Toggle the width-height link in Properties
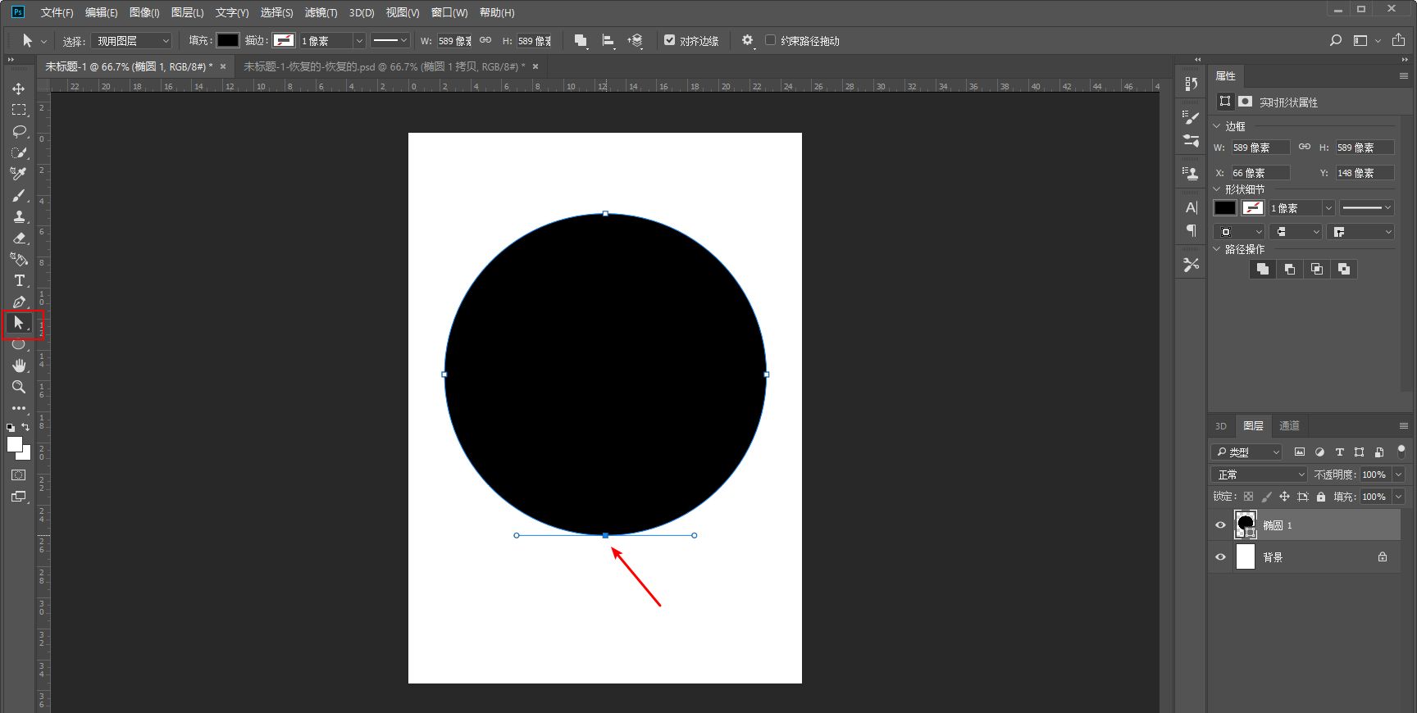 coord(1304,147)
